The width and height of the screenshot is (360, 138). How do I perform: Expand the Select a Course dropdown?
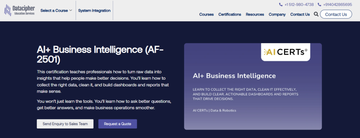pos(56,11)
